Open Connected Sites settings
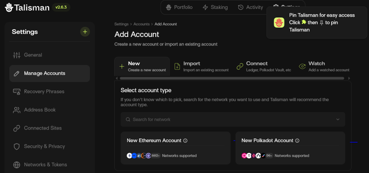369x173 pixels. [x=50, y=128]
